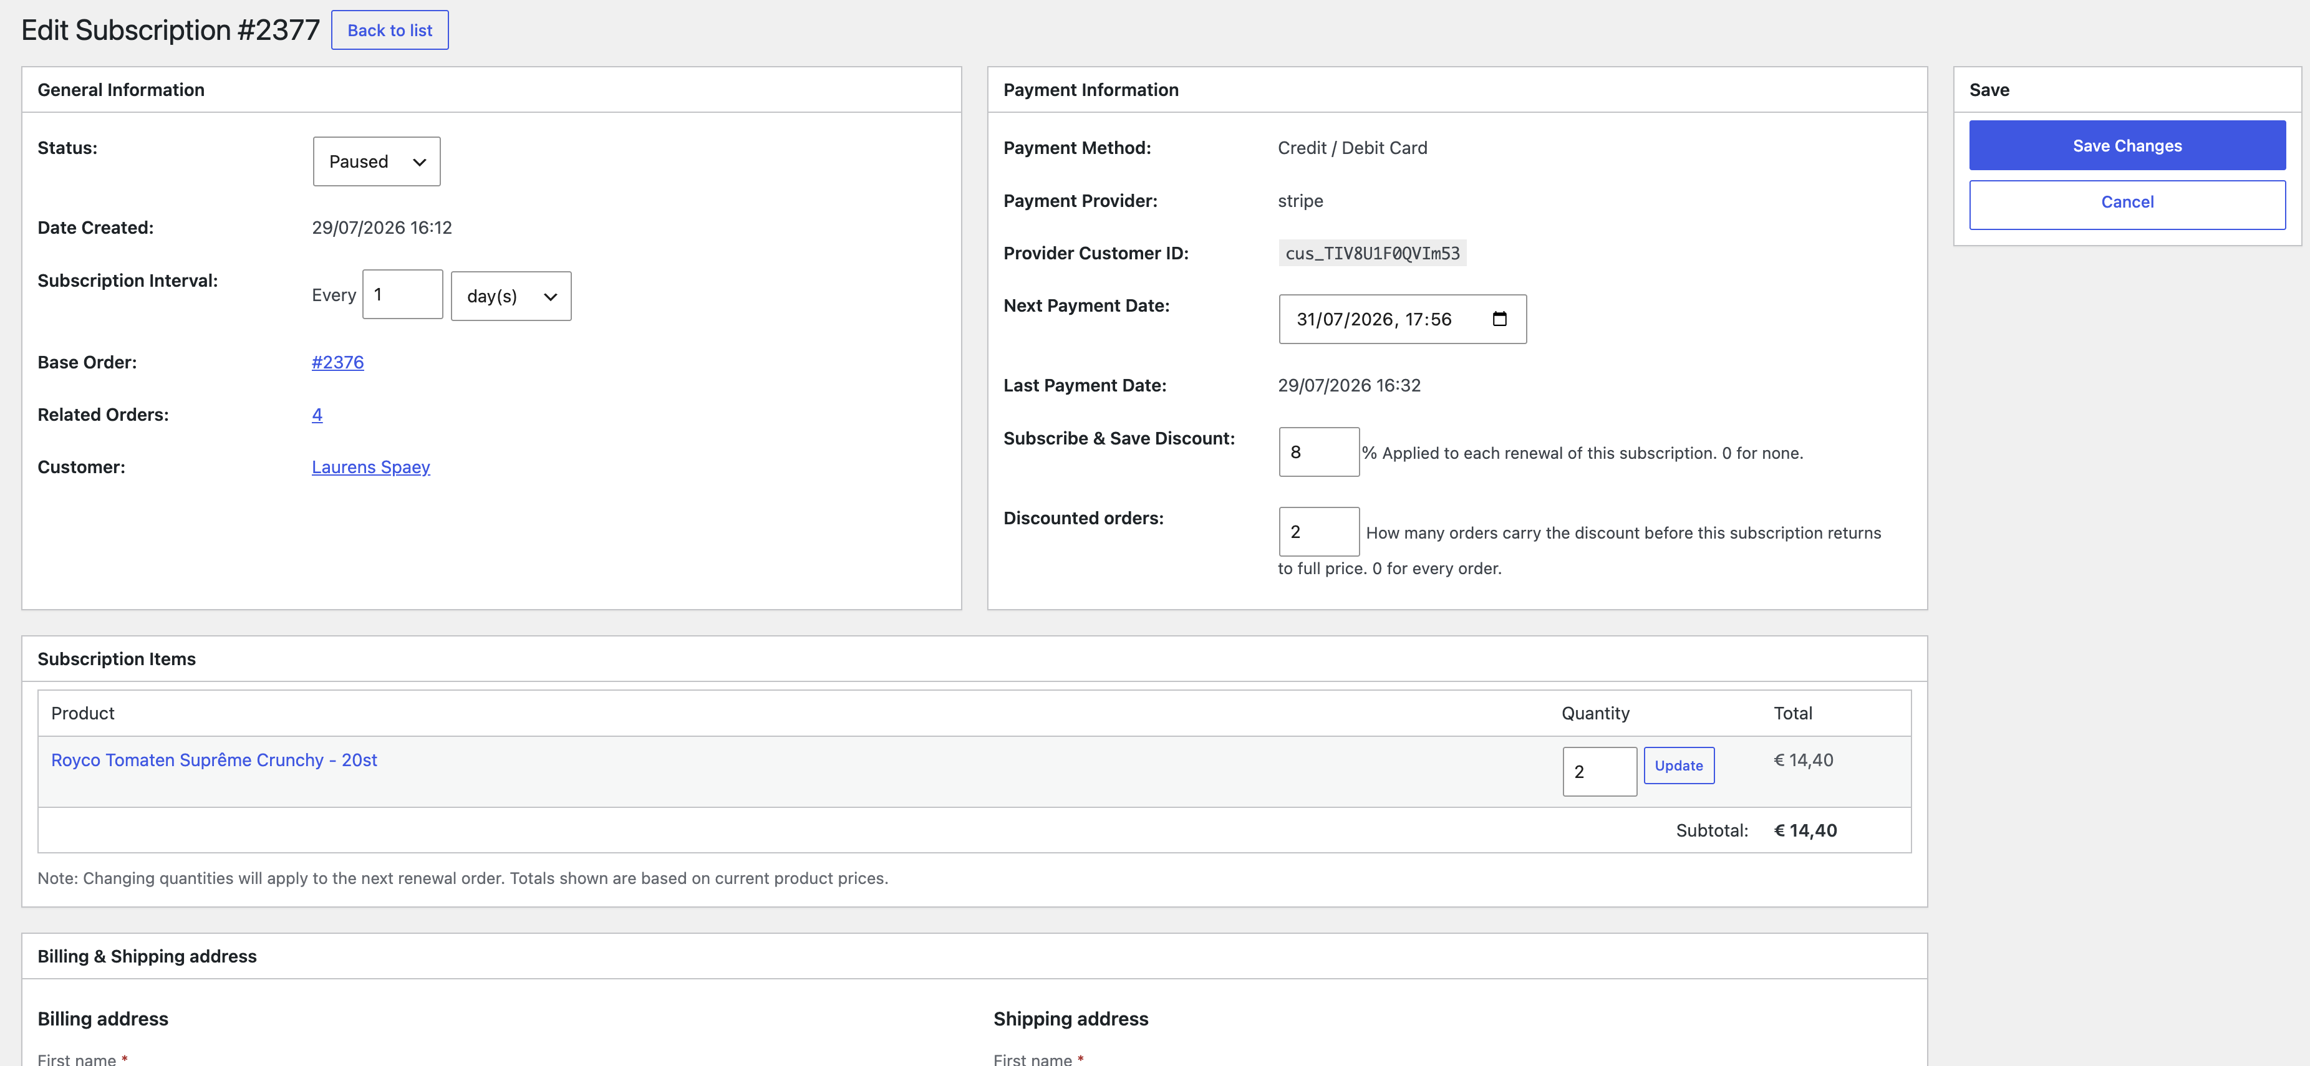The image size is (2310, 1066).
Task: Click the Product column header
Action: click(x=82, y=714)
